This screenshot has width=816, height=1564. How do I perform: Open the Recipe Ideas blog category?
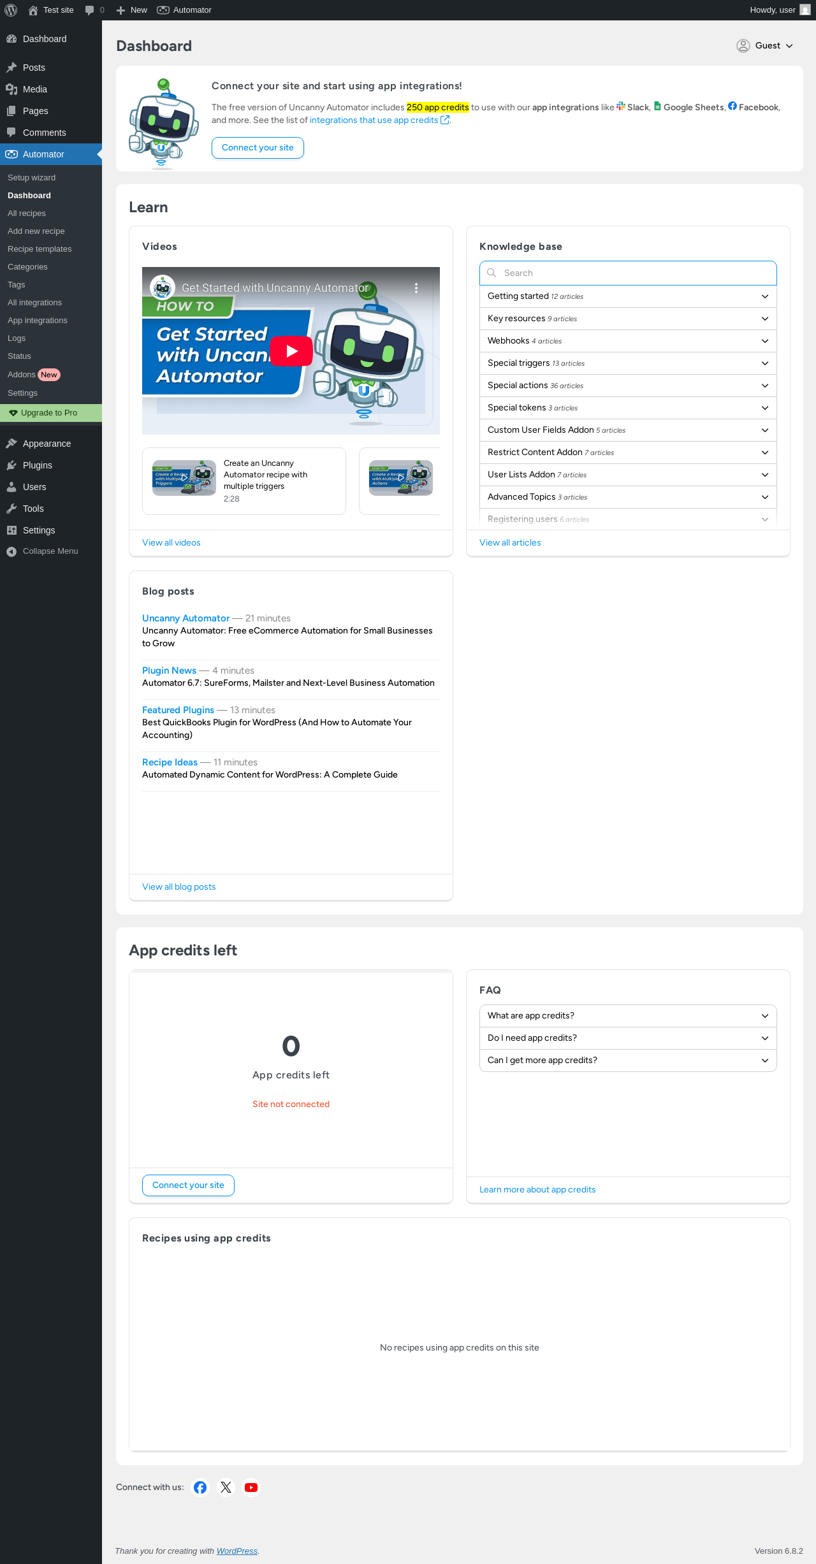tap(170, 762)
